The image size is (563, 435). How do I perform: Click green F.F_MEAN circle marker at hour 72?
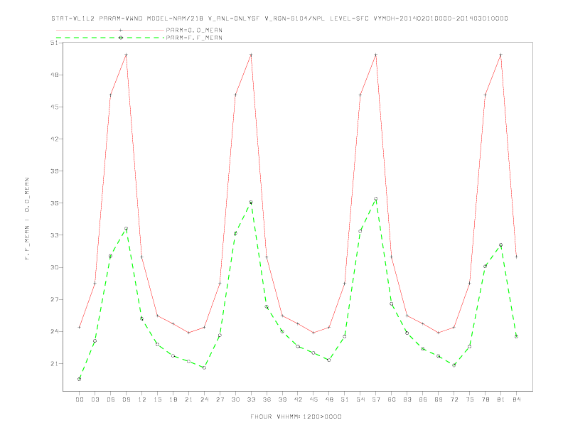pyautogui.click(x=454, y=365)
